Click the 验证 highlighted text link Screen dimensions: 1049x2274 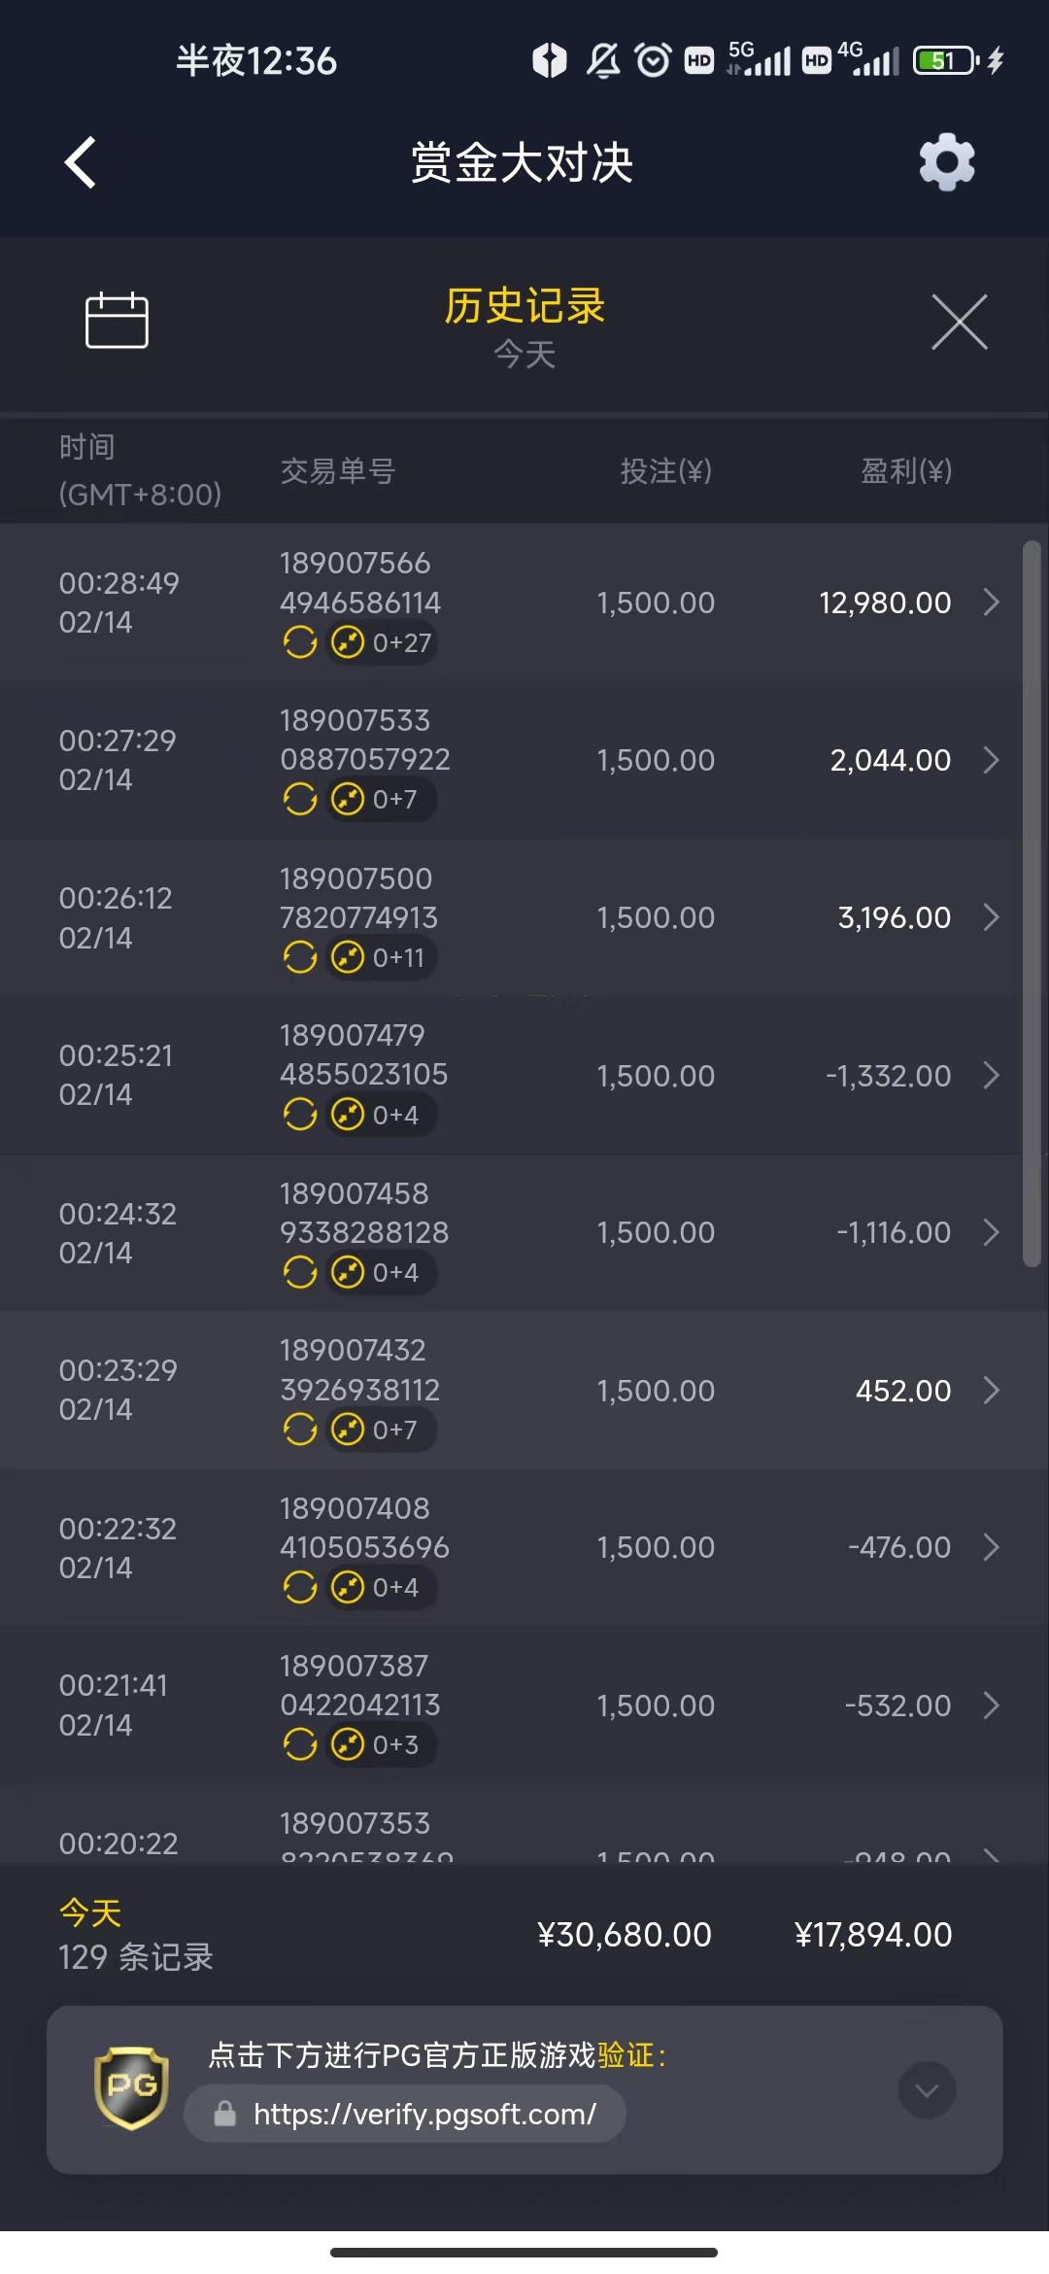coord(625,2055)
